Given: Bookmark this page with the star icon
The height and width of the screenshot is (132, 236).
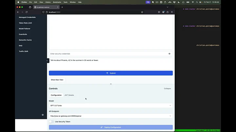Looking at the screenshot, I should [x=142, y=12].
